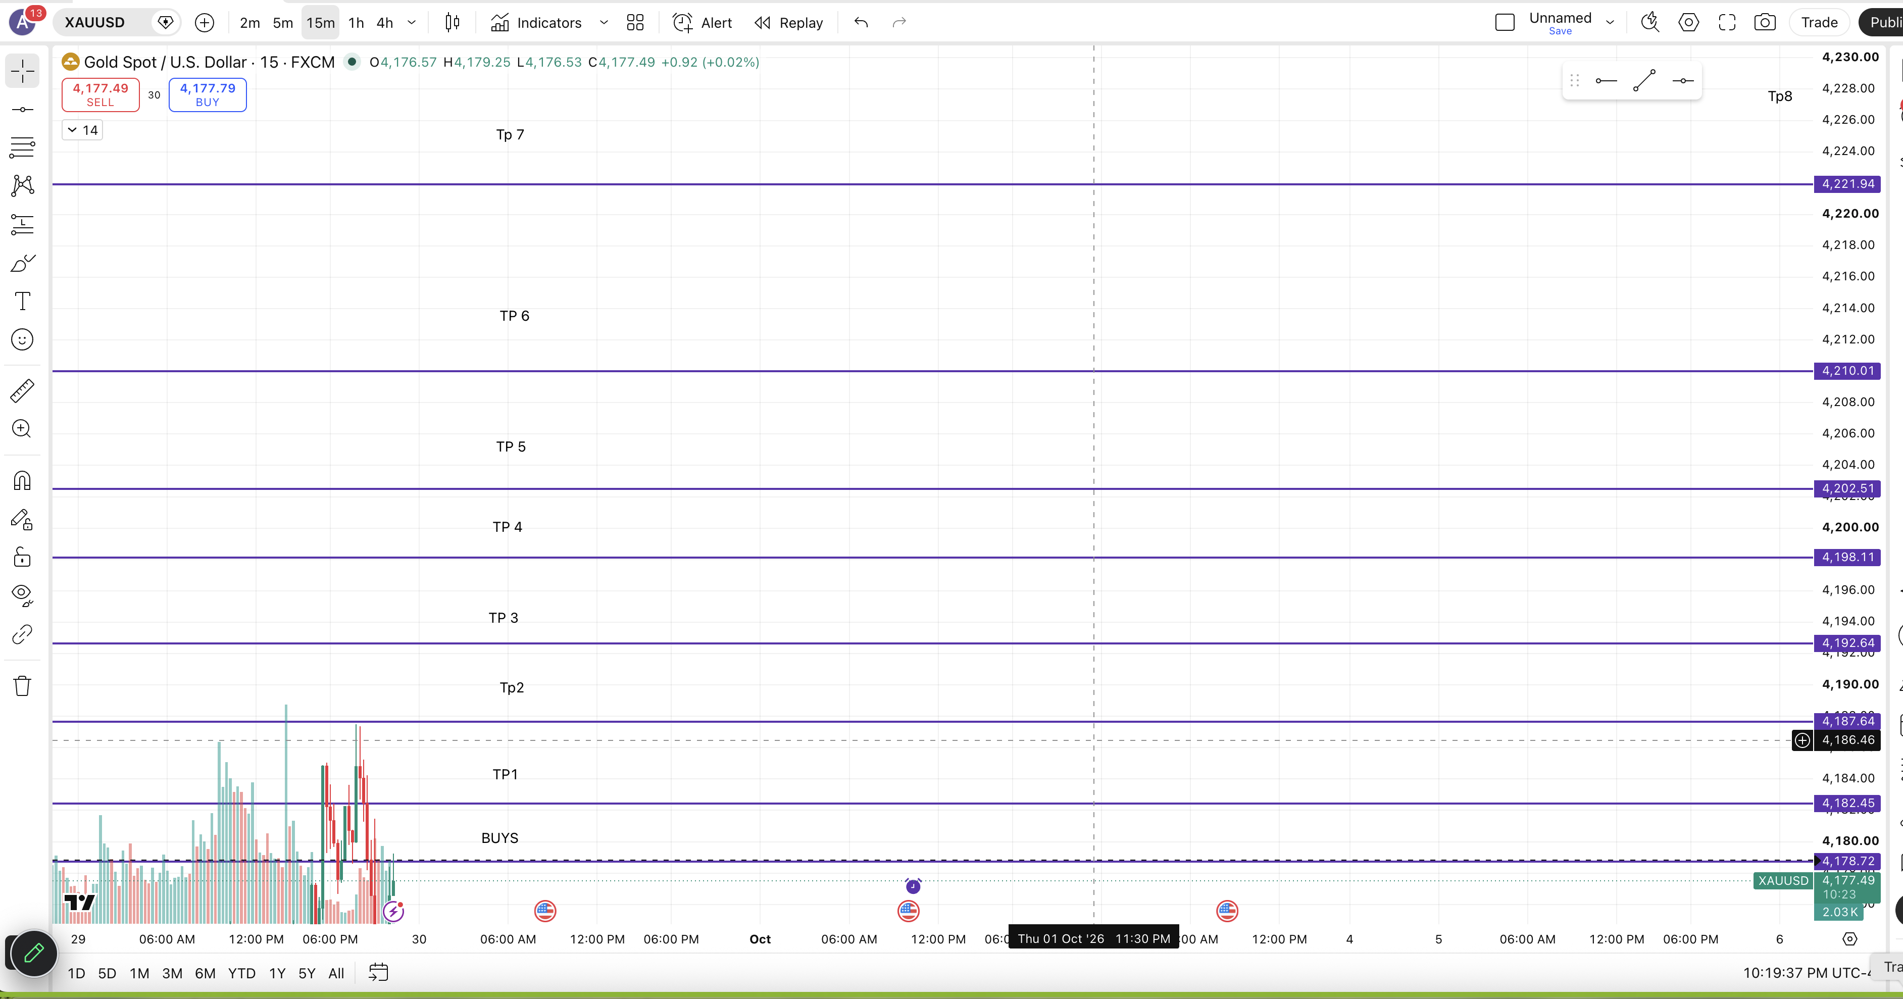Switch to the 1h timeframe
The width and height of the screenshot is (1903, 999).
(356, 23)
